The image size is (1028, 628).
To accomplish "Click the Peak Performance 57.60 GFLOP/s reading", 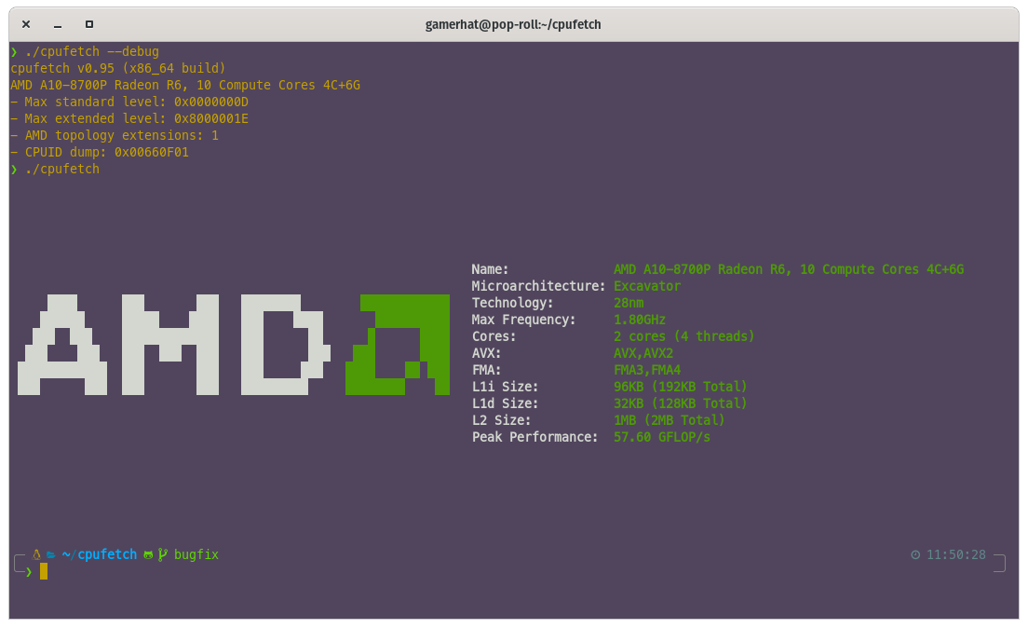I will [661, 436].
